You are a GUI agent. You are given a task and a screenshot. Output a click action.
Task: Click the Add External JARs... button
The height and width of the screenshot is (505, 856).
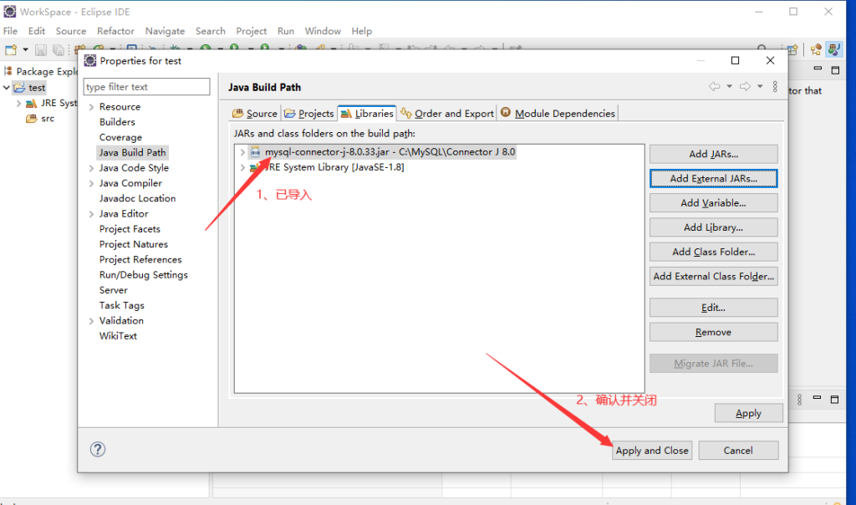(x=714, y=179)
